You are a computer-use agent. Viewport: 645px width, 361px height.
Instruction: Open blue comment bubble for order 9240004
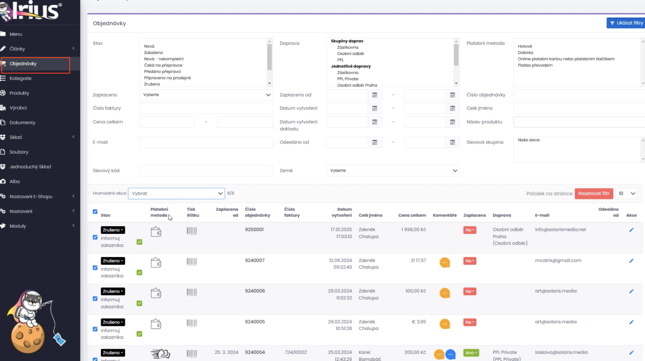[450, 354]
